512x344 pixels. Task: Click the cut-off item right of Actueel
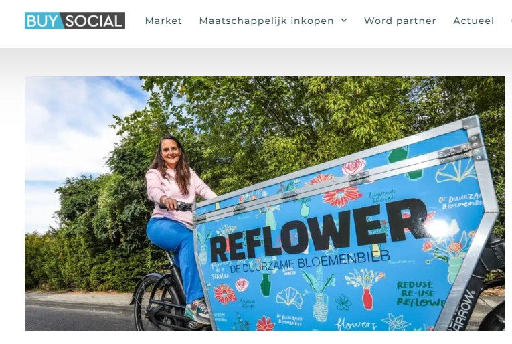coord(511,21)
